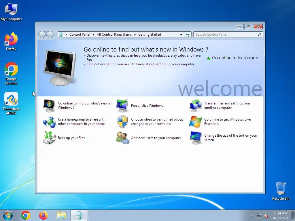This screenshot has height=221, width=295.
Task: Click the Add new users people icon
Action: coord(122,138)
